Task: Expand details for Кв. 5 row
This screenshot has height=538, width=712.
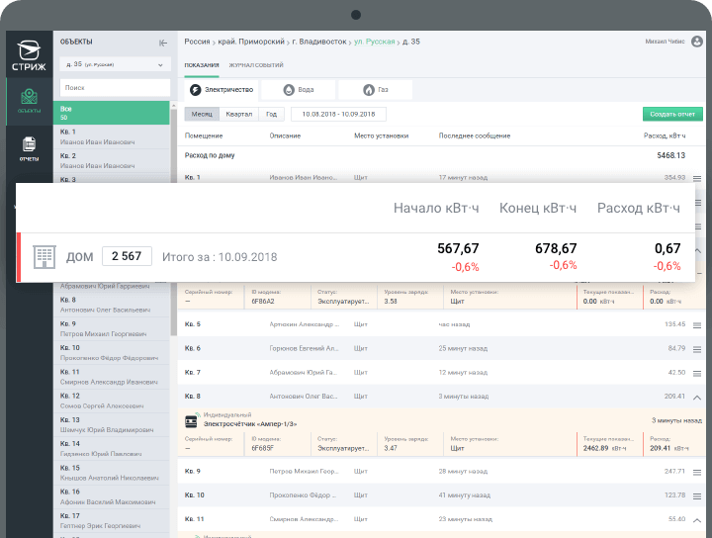Action: pos(697,324)
